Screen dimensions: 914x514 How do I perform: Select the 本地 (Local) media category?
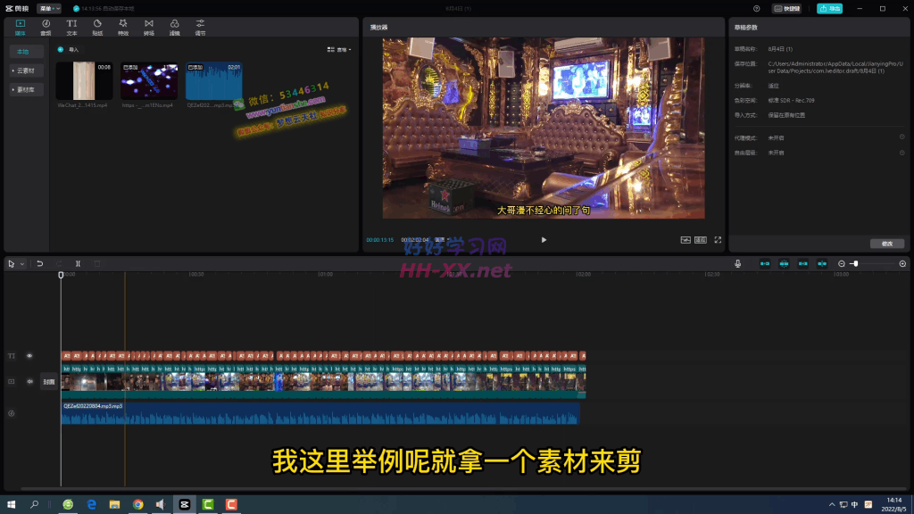point(26,51)
